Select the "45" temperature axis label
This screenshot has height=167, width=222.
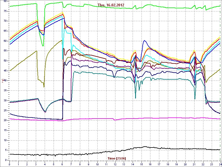pos(5,71)
